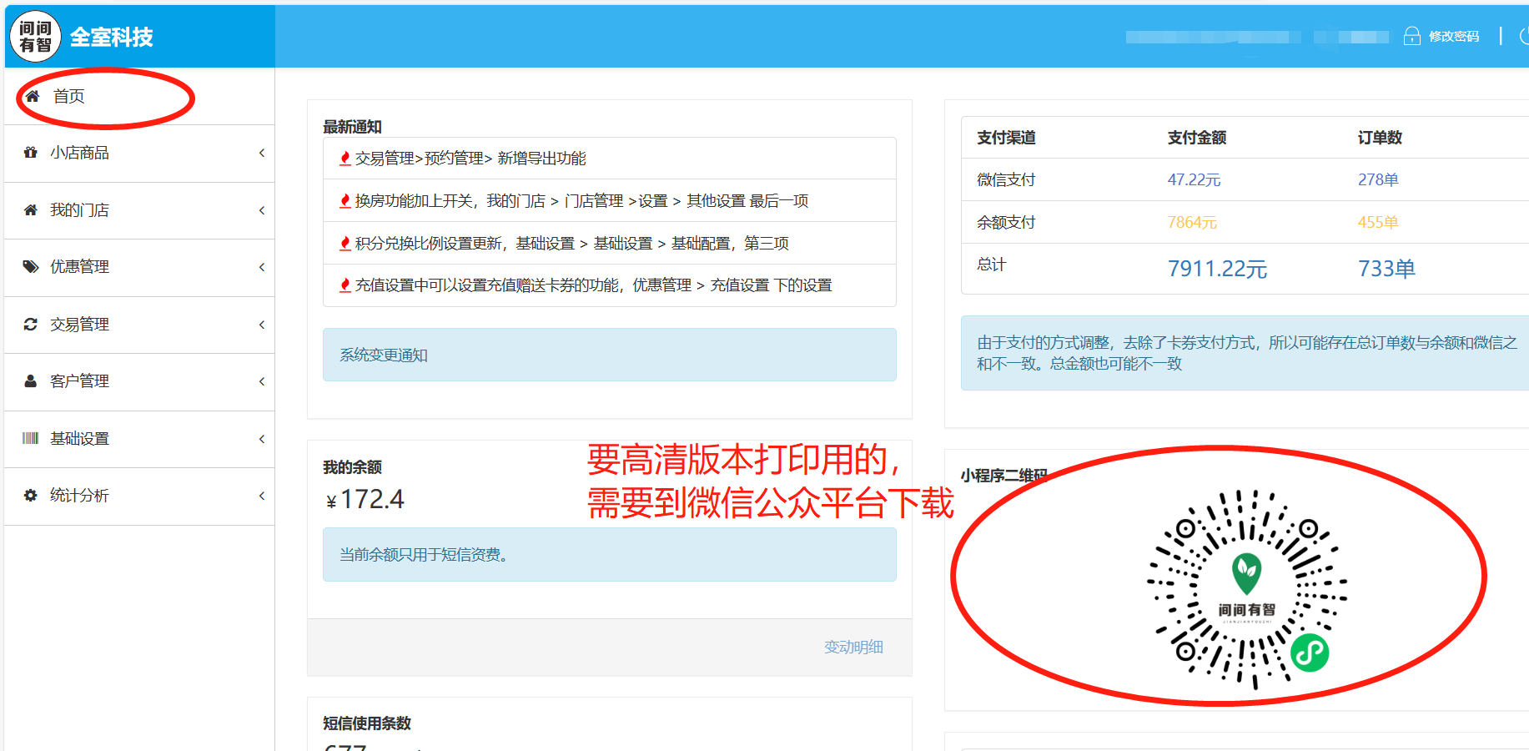Viewport: 1529px width, 751px height.
Task: Click the 支付渠道 column header
Action: point(1006,138)
